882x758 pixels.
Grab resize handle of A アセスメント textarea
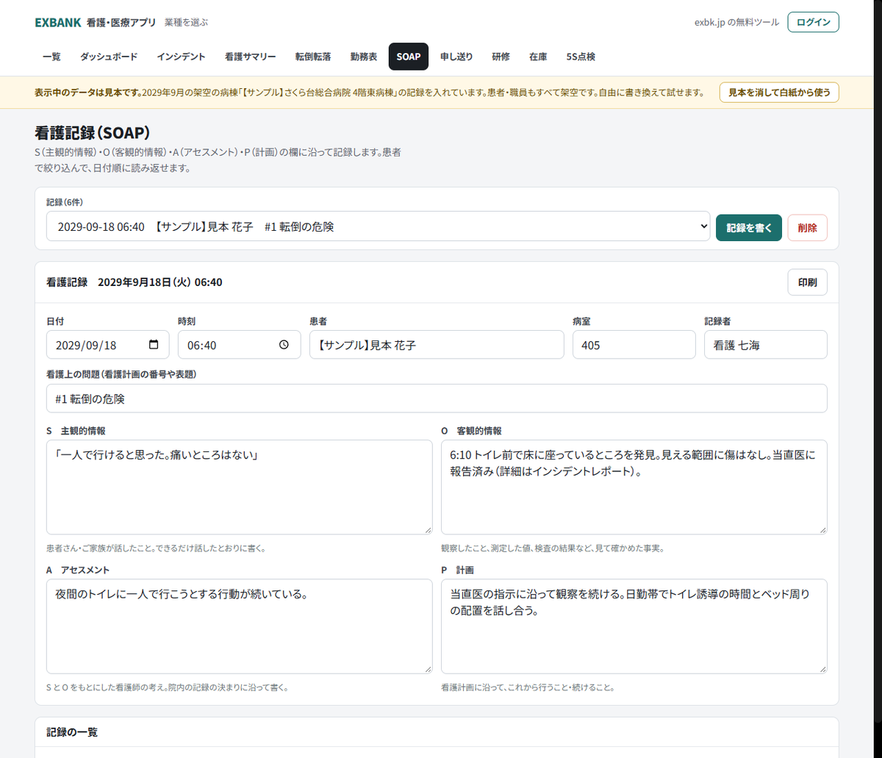click(x=428, y=668)
